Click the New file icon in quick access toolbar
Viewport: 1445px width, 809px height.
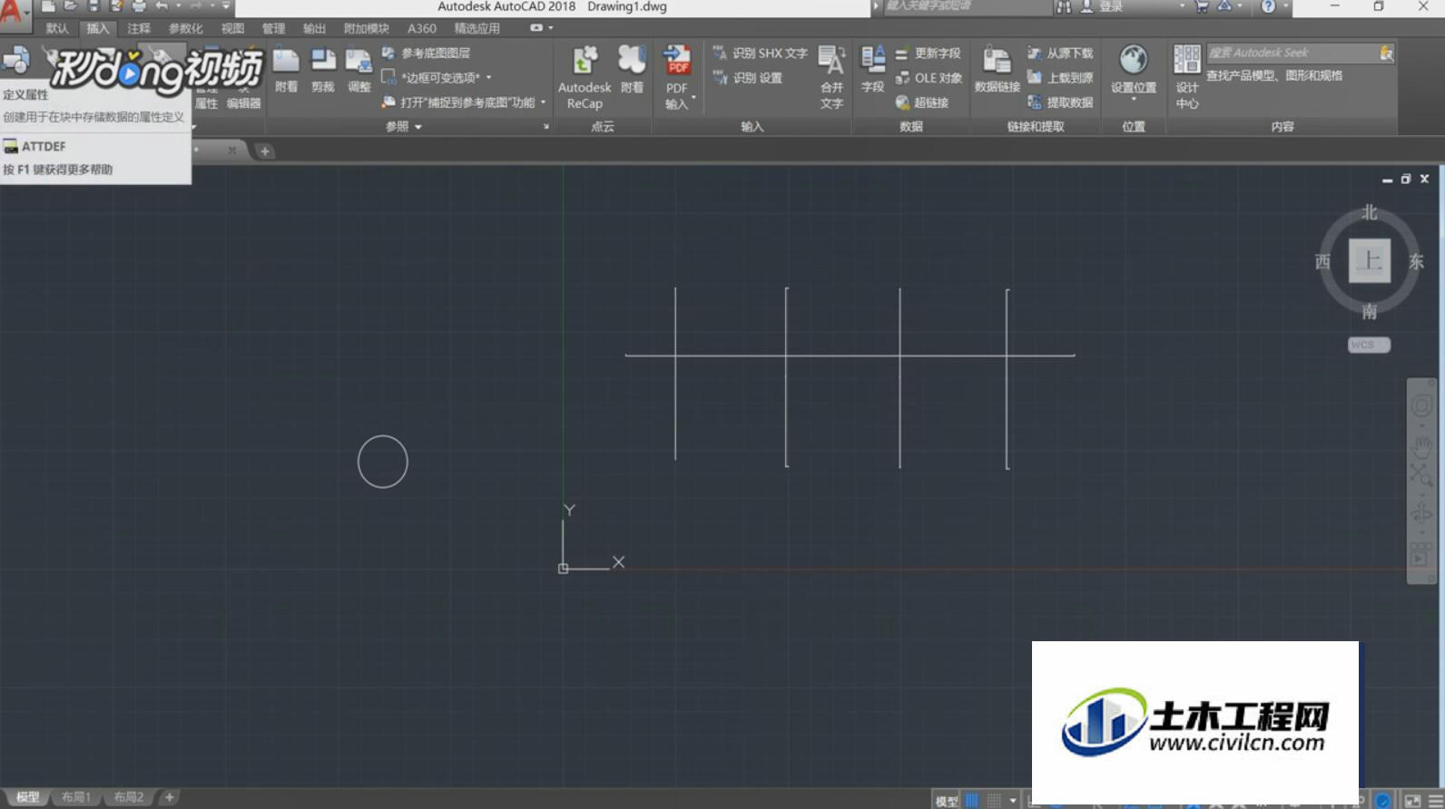click(49, 6)
